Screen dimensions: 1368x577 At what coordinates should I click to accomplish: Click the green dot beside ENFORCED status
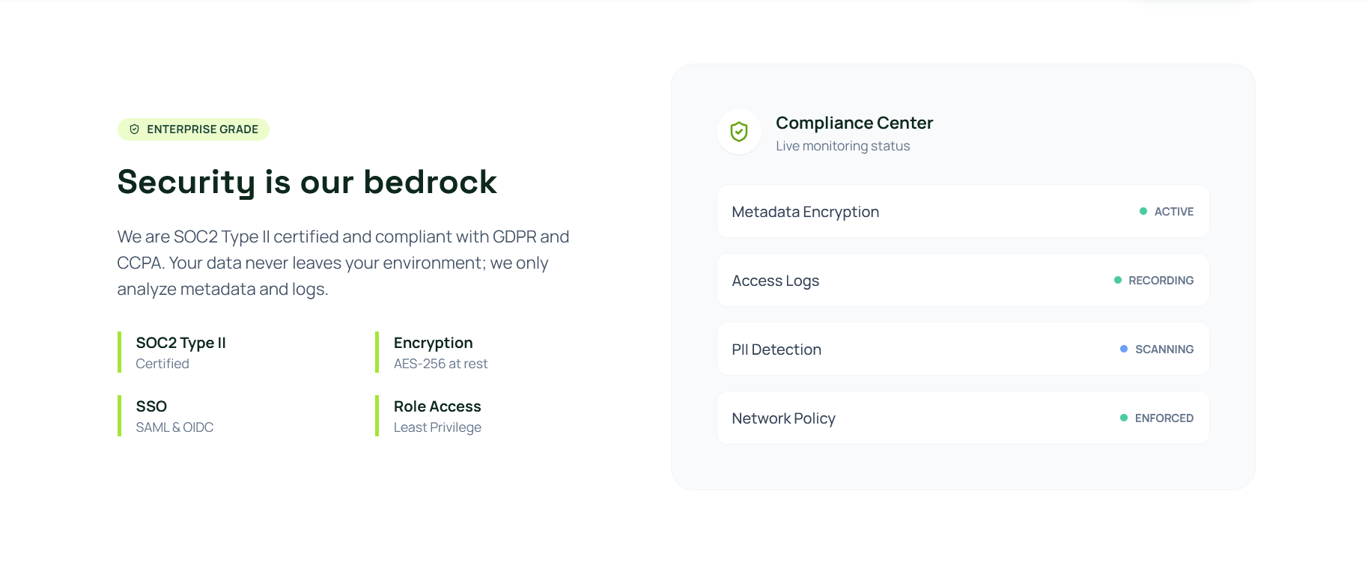coord(1124,418)
